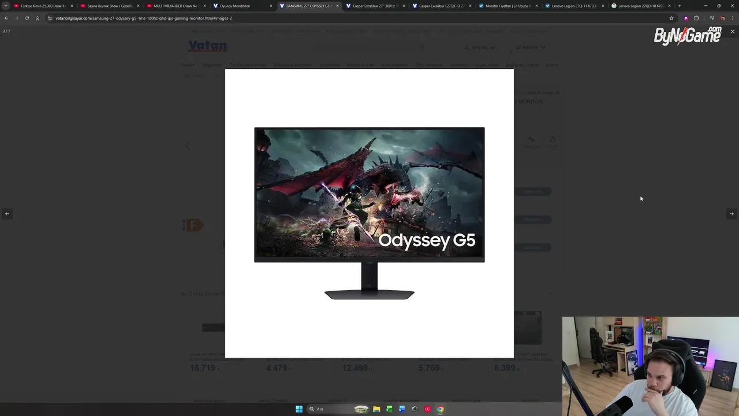Screen dimensions: 739x416
Task: Open the Chrome three-dot menu
Action: tap(733, 18)
